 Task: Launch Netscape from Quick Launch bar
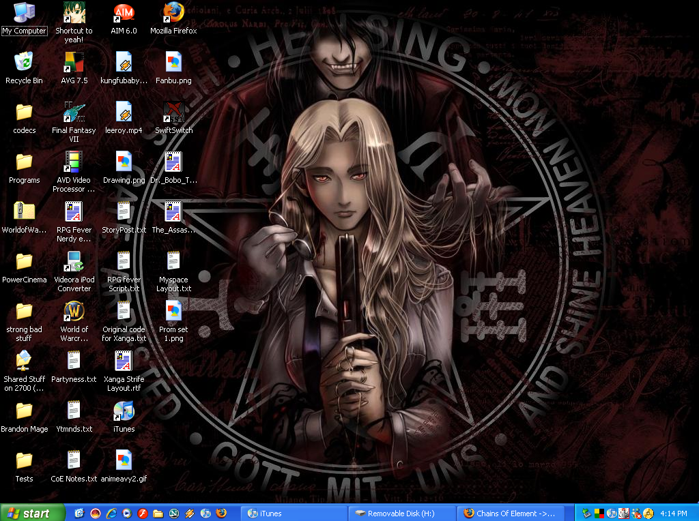tap(174, 513)
